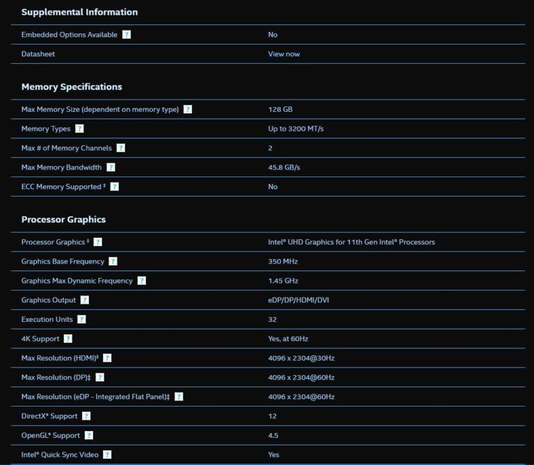Click the help icon beside Embedded Options Available

pyautogui.click(x=127, y=35)
